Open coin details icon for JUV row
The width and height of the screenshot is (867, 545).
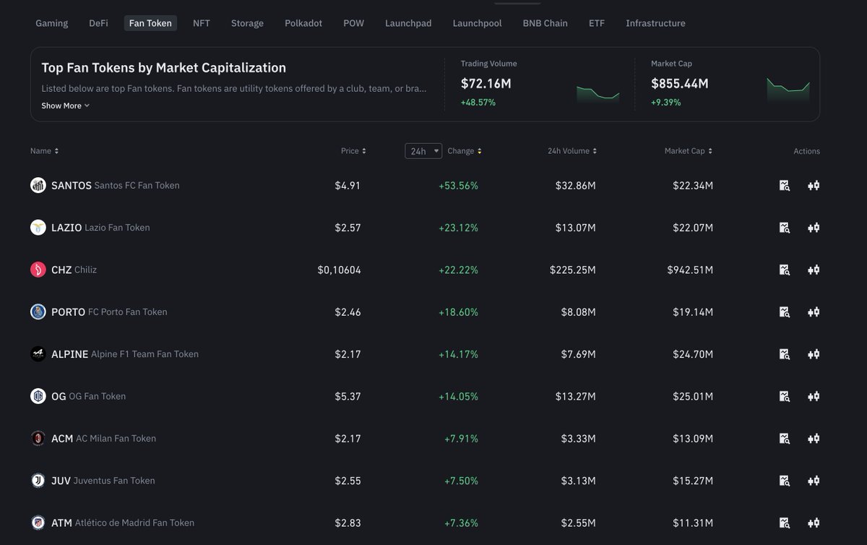(x=785, y=481)
